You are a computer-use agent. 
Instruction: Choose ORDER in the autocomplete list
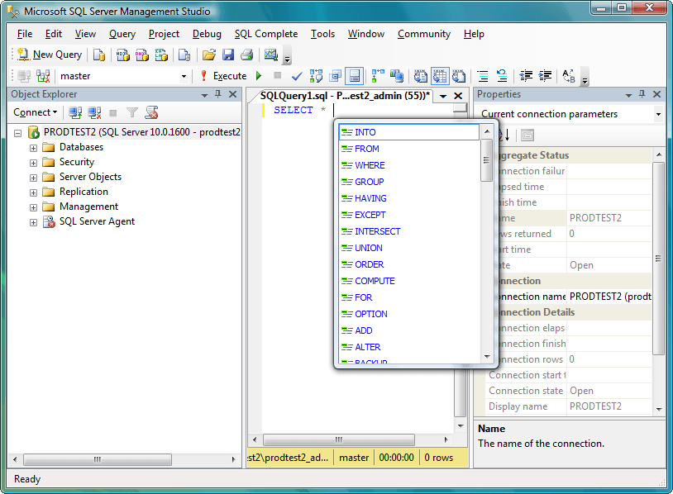click(x=409, y=264)
